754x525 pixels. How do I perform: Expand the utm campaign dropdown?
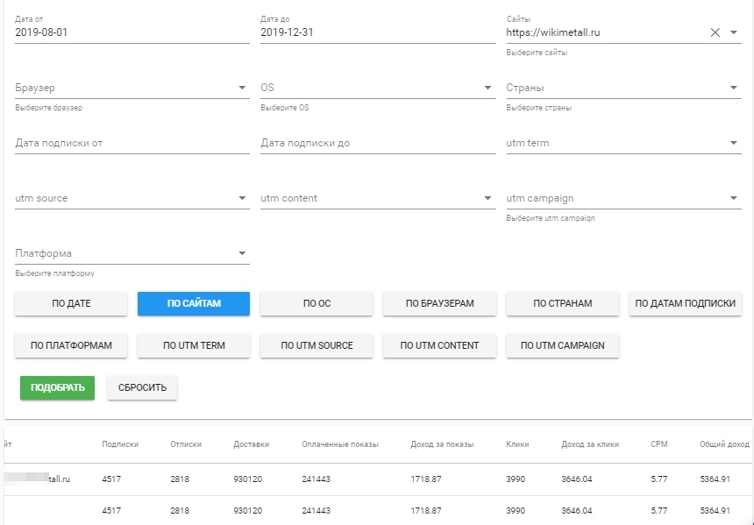[733, 198]
